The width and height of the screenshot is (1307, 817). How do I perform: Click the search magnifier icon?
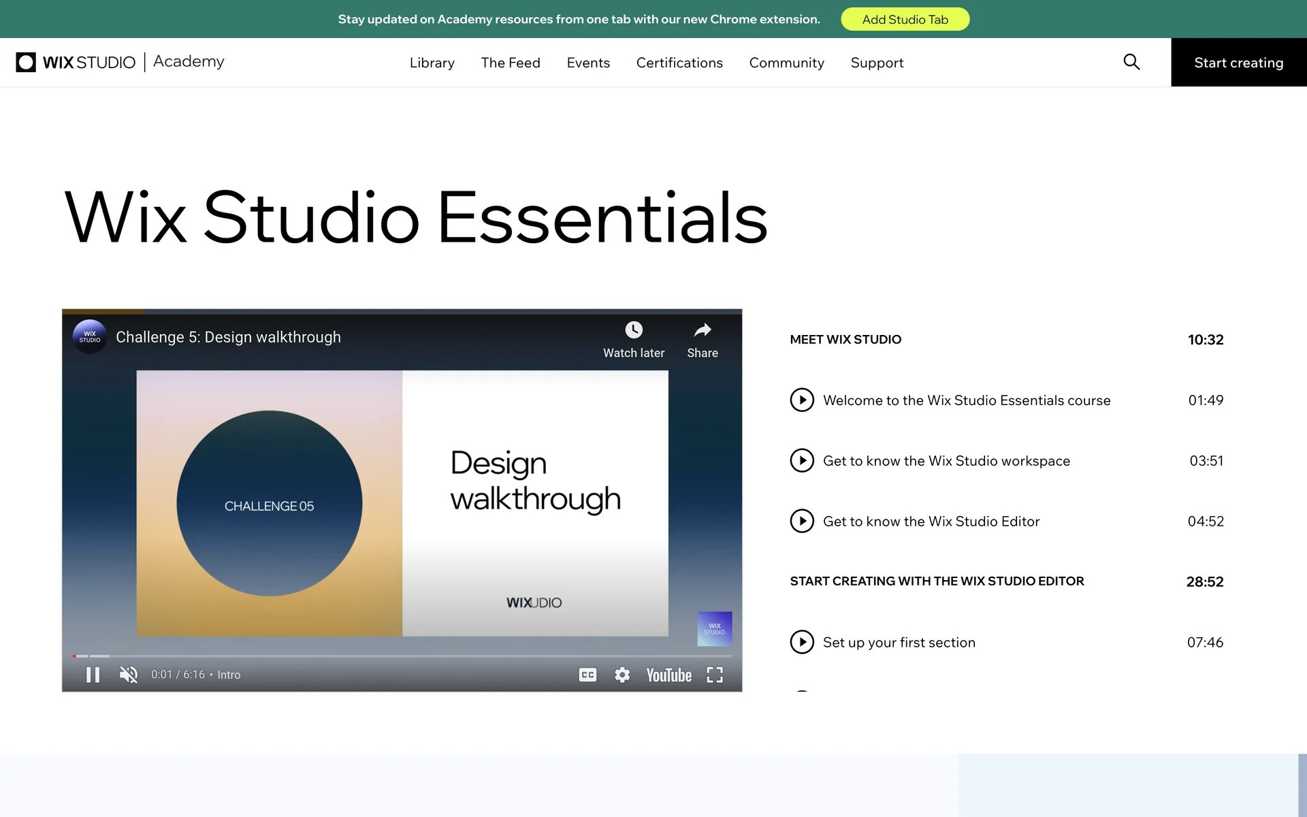pos(1131,62)
